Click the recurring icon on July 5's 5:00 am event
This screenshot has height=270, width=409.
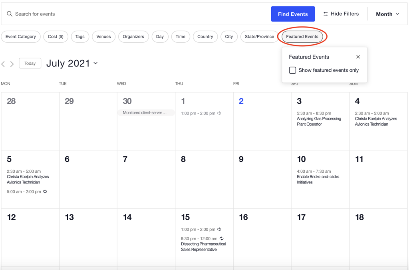[44, 191]
